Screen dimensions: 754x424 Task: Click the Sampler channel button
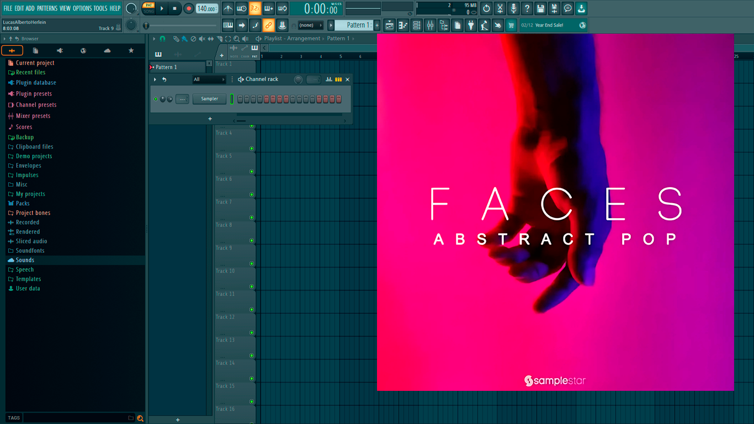coord(209,99)
